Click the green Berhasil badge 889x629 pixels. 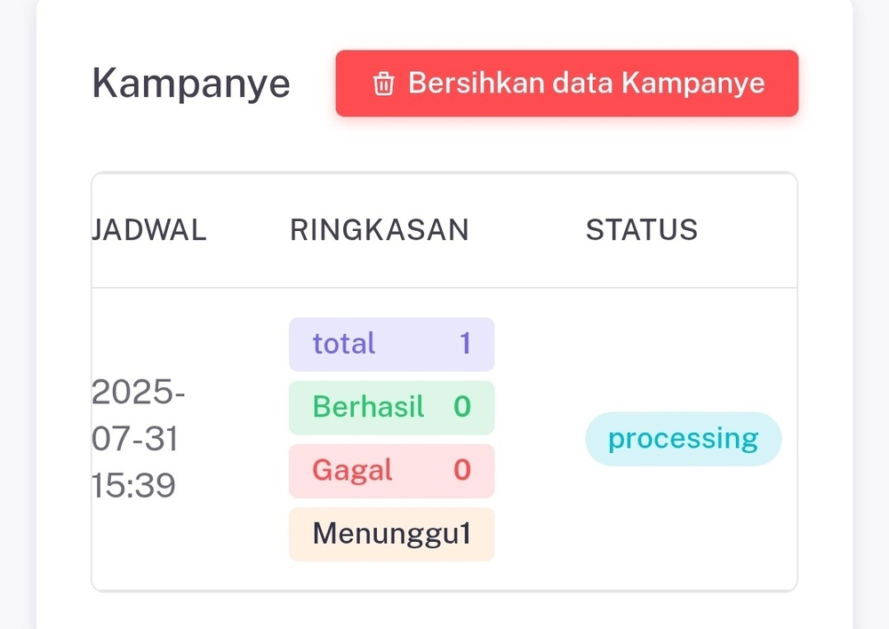[392, 408]
